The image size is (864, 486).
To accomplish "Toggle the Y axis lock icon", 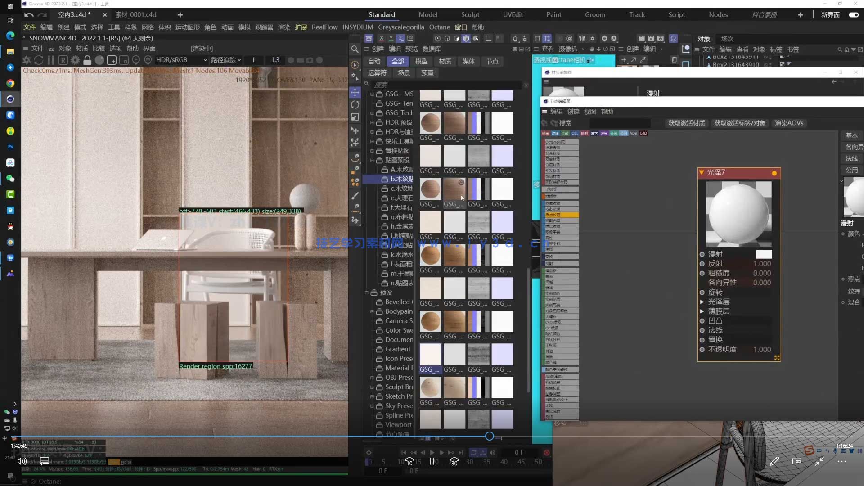I will pyautogui.click(x=391, y=39).
